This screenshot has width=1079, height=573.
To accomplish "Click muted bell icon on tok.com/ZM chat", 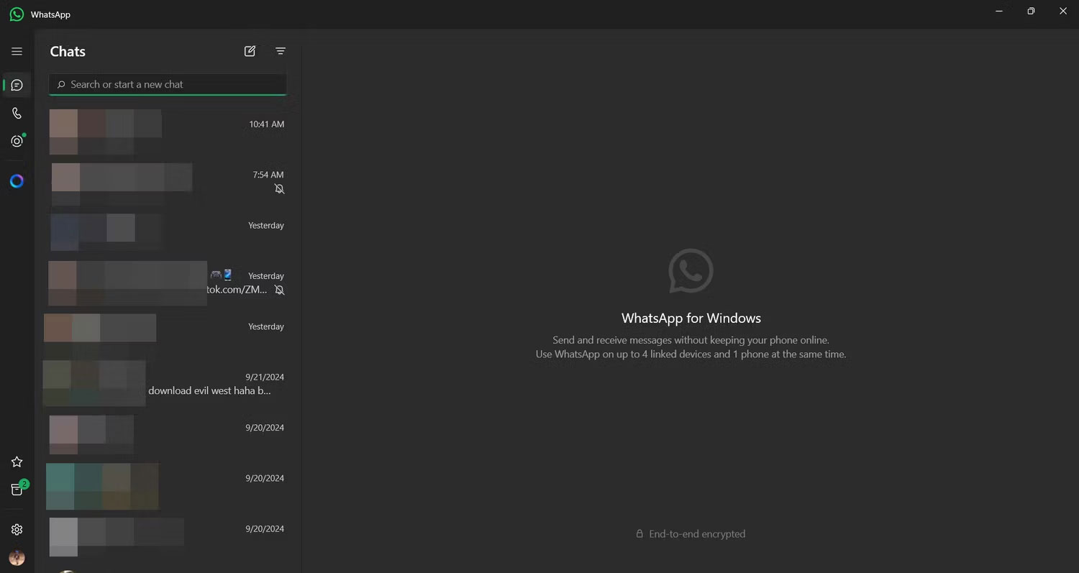I will (x=279, y=290).
